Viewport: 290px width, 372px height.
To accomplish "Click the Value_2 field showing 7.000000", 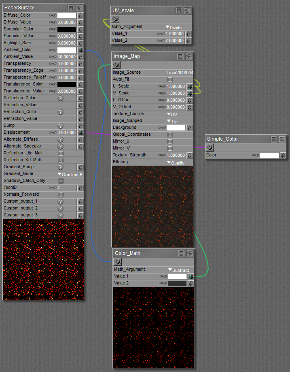I will (174, 41).
